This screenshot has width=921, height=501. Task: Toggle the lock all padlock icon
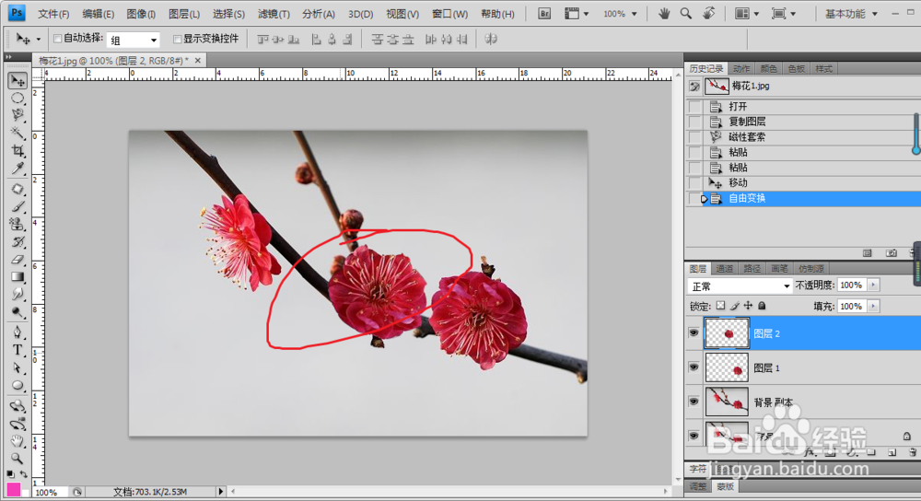tap(762, 306)
